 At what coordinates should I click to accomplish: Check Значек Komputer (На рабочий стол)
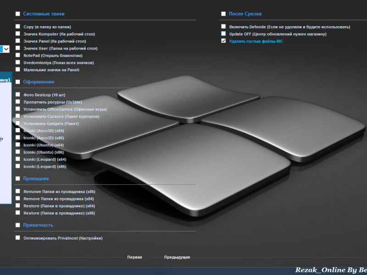[x=18, y=33]
